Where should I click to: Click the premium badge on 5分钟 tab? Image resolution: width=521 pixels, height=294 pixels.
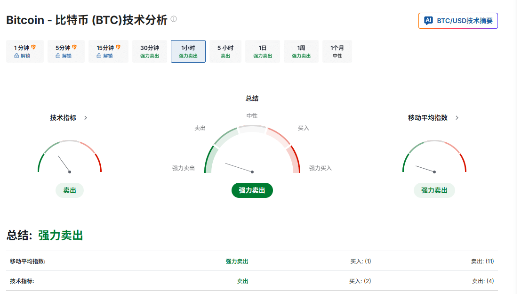pos(74,47)
